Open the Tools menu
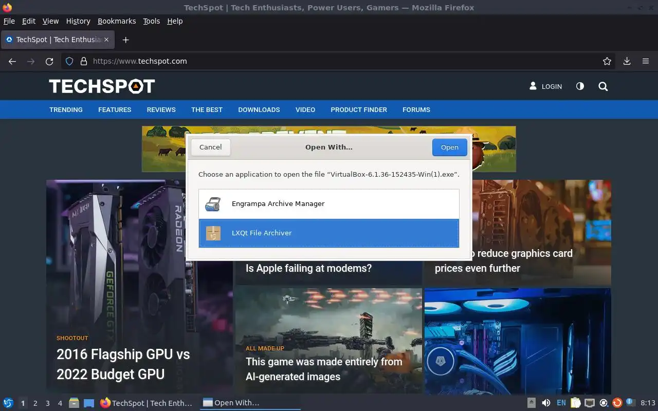 point(152,21)
